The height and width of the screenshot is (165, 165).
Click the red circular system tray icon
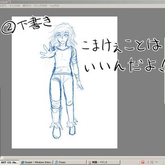point(143,162)
